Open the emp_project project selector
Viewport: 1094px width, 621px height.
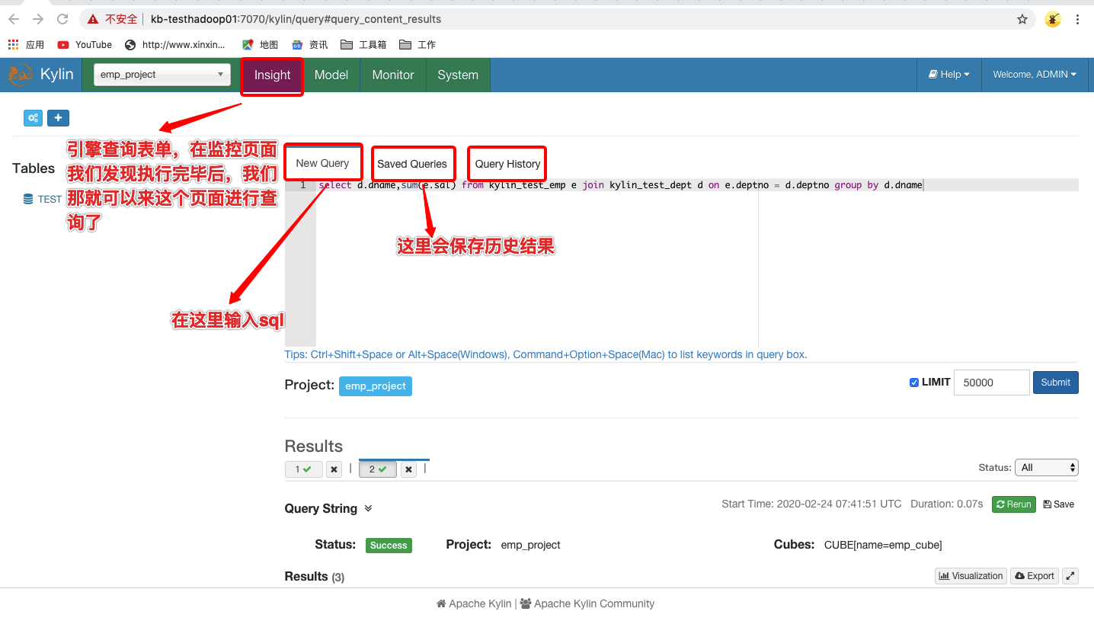coord(161,75)
